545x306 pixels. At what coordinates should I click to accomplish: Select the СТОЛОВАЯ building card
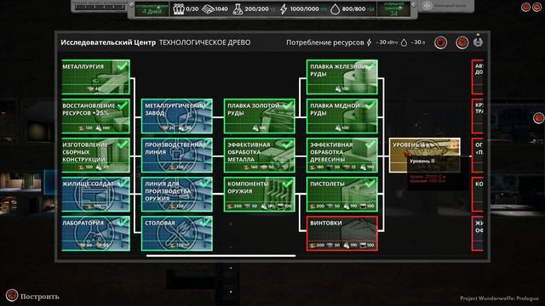pos(177,234)
